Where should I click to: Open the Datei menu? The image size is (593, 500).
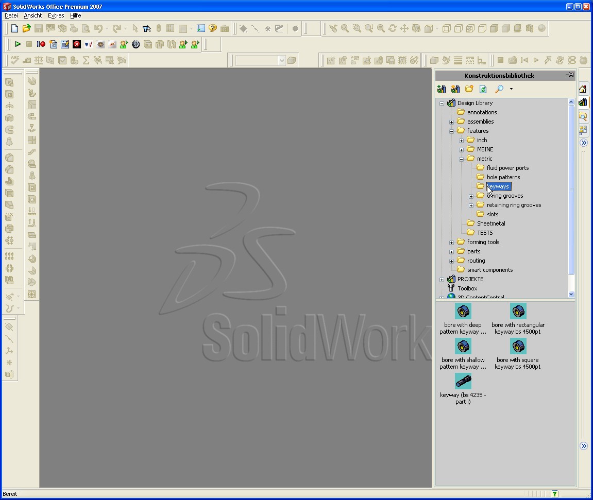point(11,15)
